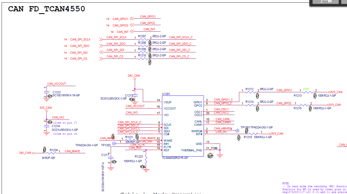The width and height of the screenshot is (347, 194).
Task: Select the 21_THM net label
Action: click(211, 148)
